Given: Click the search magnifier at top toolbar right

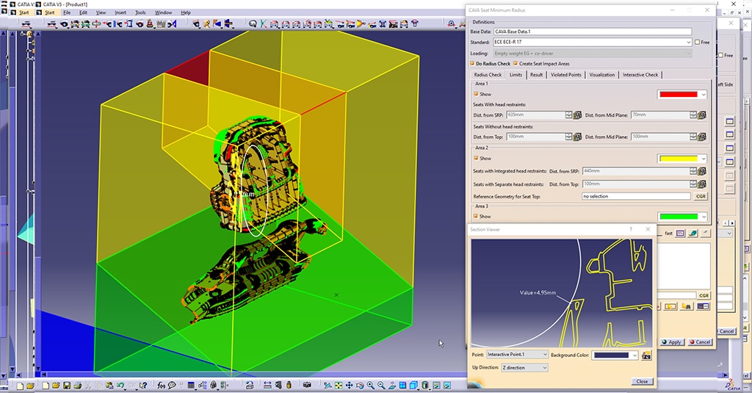Looking at the screenshot, I should tap(451, 24).
